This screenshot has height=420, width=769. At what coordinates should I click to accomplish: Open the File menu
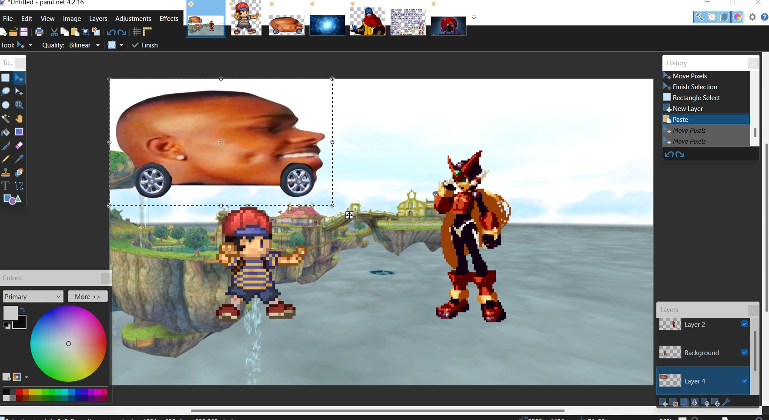coord(8,19)
